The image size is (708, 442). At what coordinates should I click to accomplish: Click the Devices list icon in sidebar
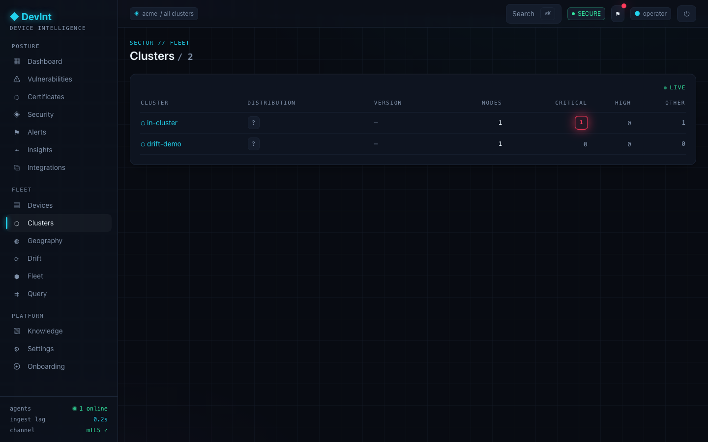[17, 205]
